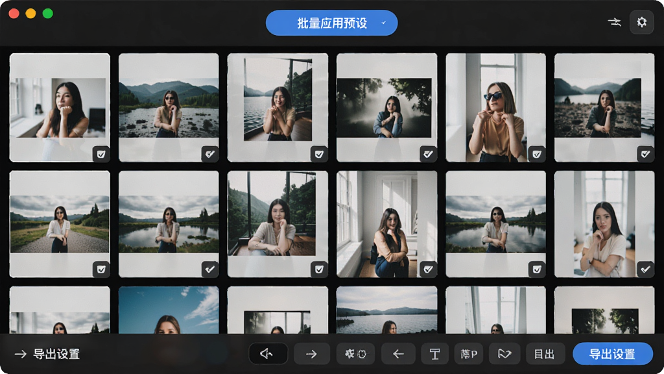Viewport: 664px width, 374px height.
Task: Select the tan t-shirt sunglasses thumbnail
Action: coord(495,107)
